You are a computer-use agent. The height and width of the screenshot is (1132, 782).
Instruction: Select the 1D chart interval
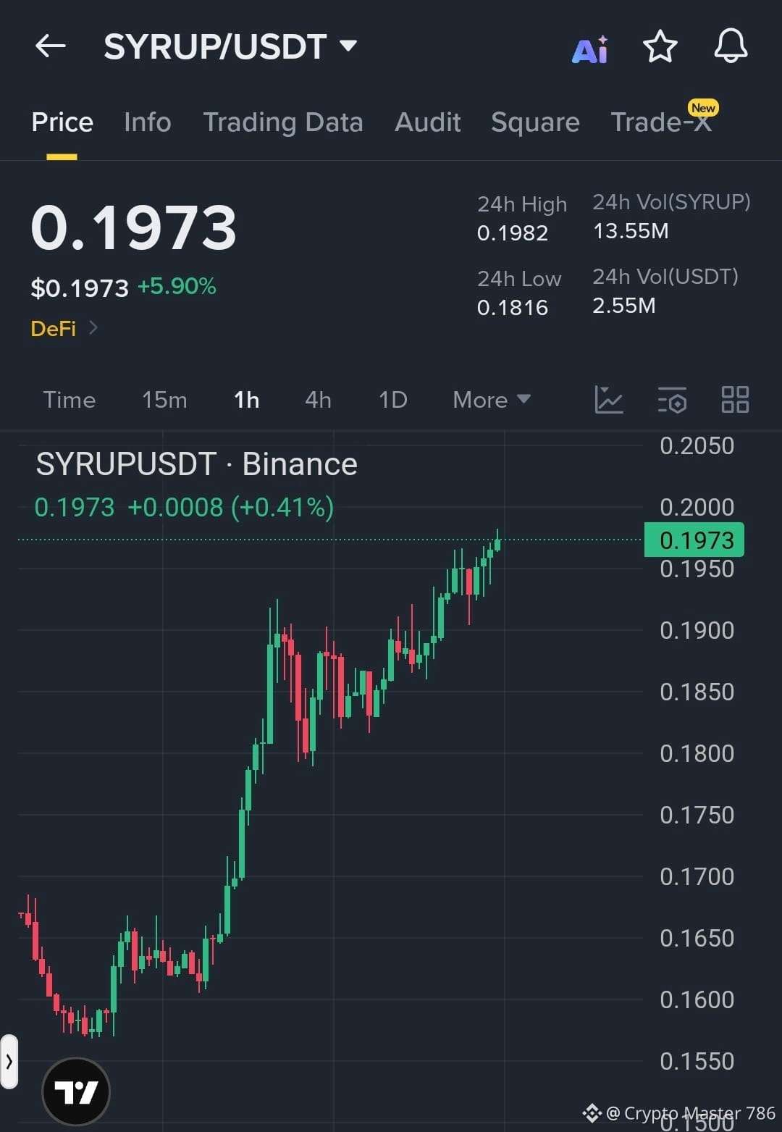393,400
